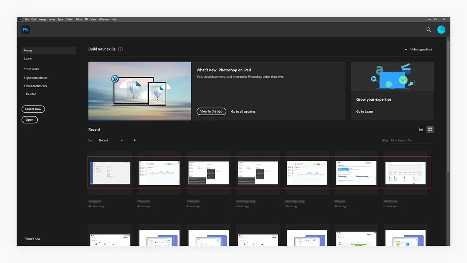The height and width of the screenshot is (263, 467).
Task: Follow the Go to all updates link
Action: tap(243, 112)
